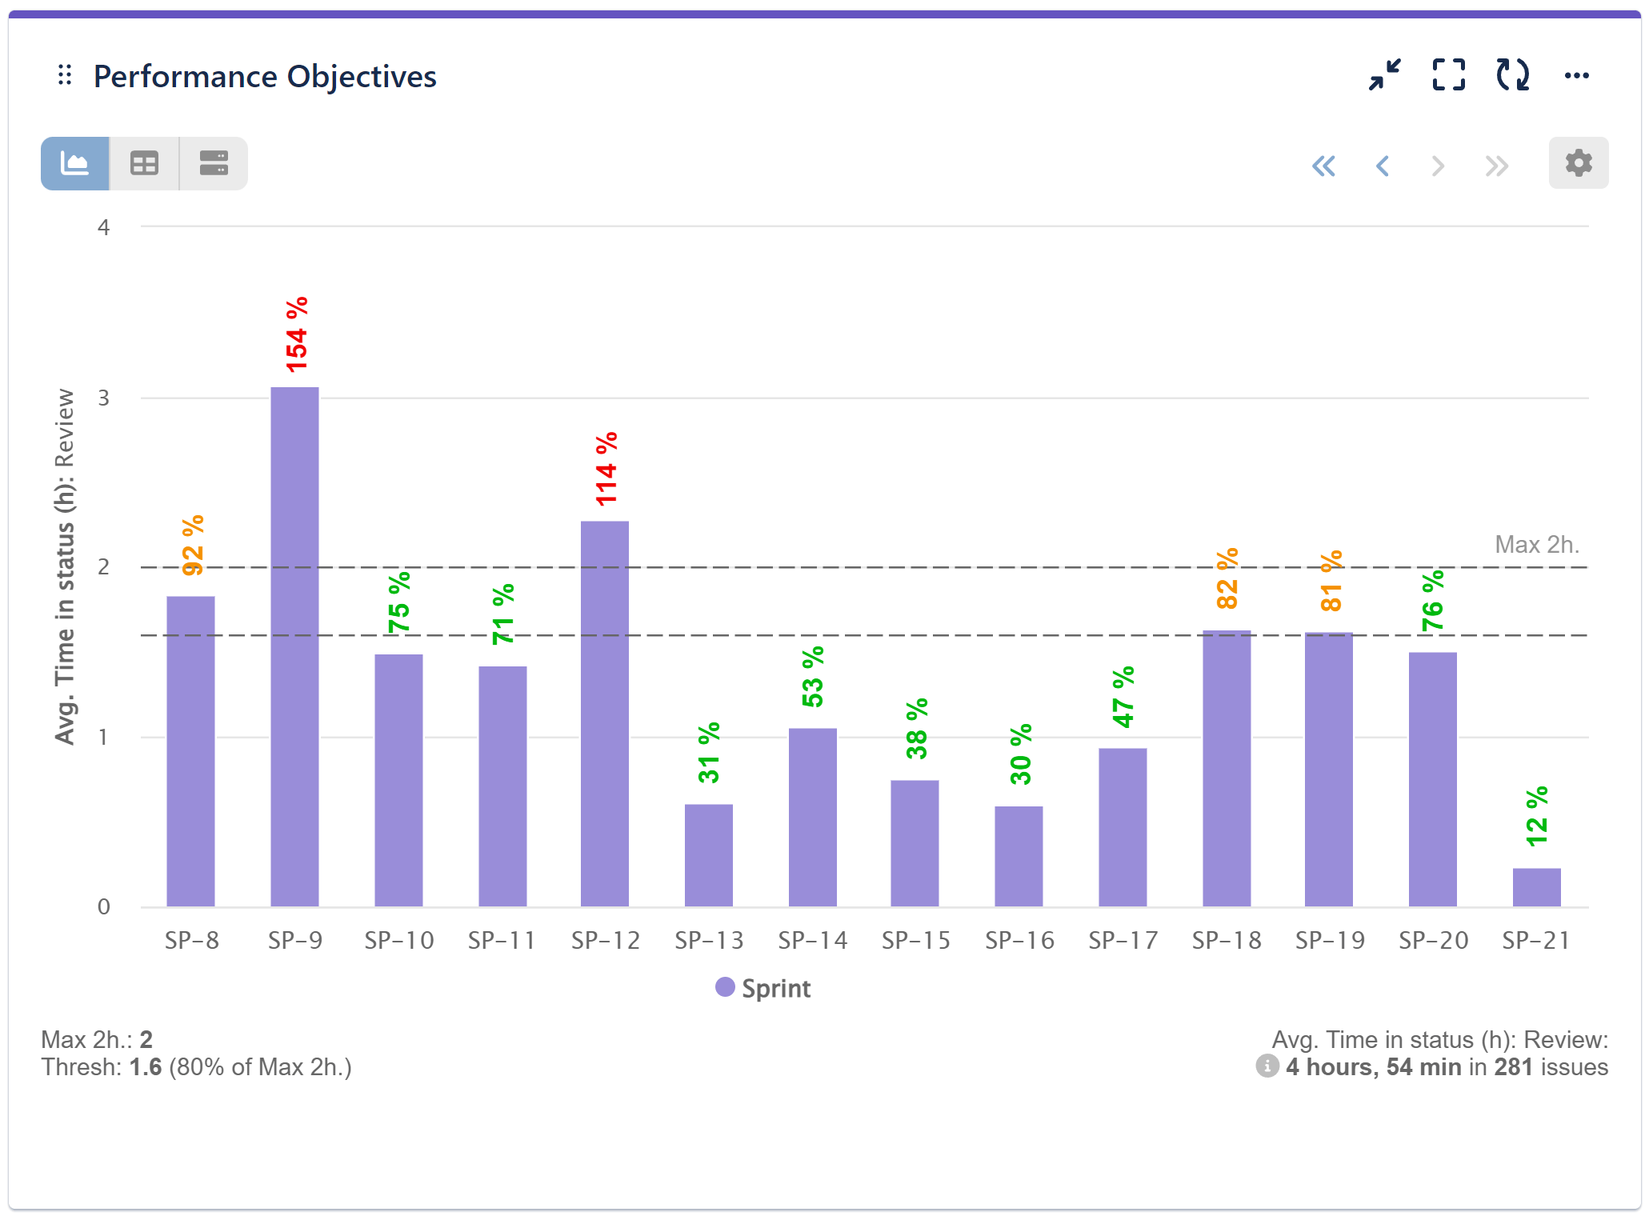The height and width of the screenshot is (1220, 1649).
Task: Go to the next page
Action: click(1439, 166)
